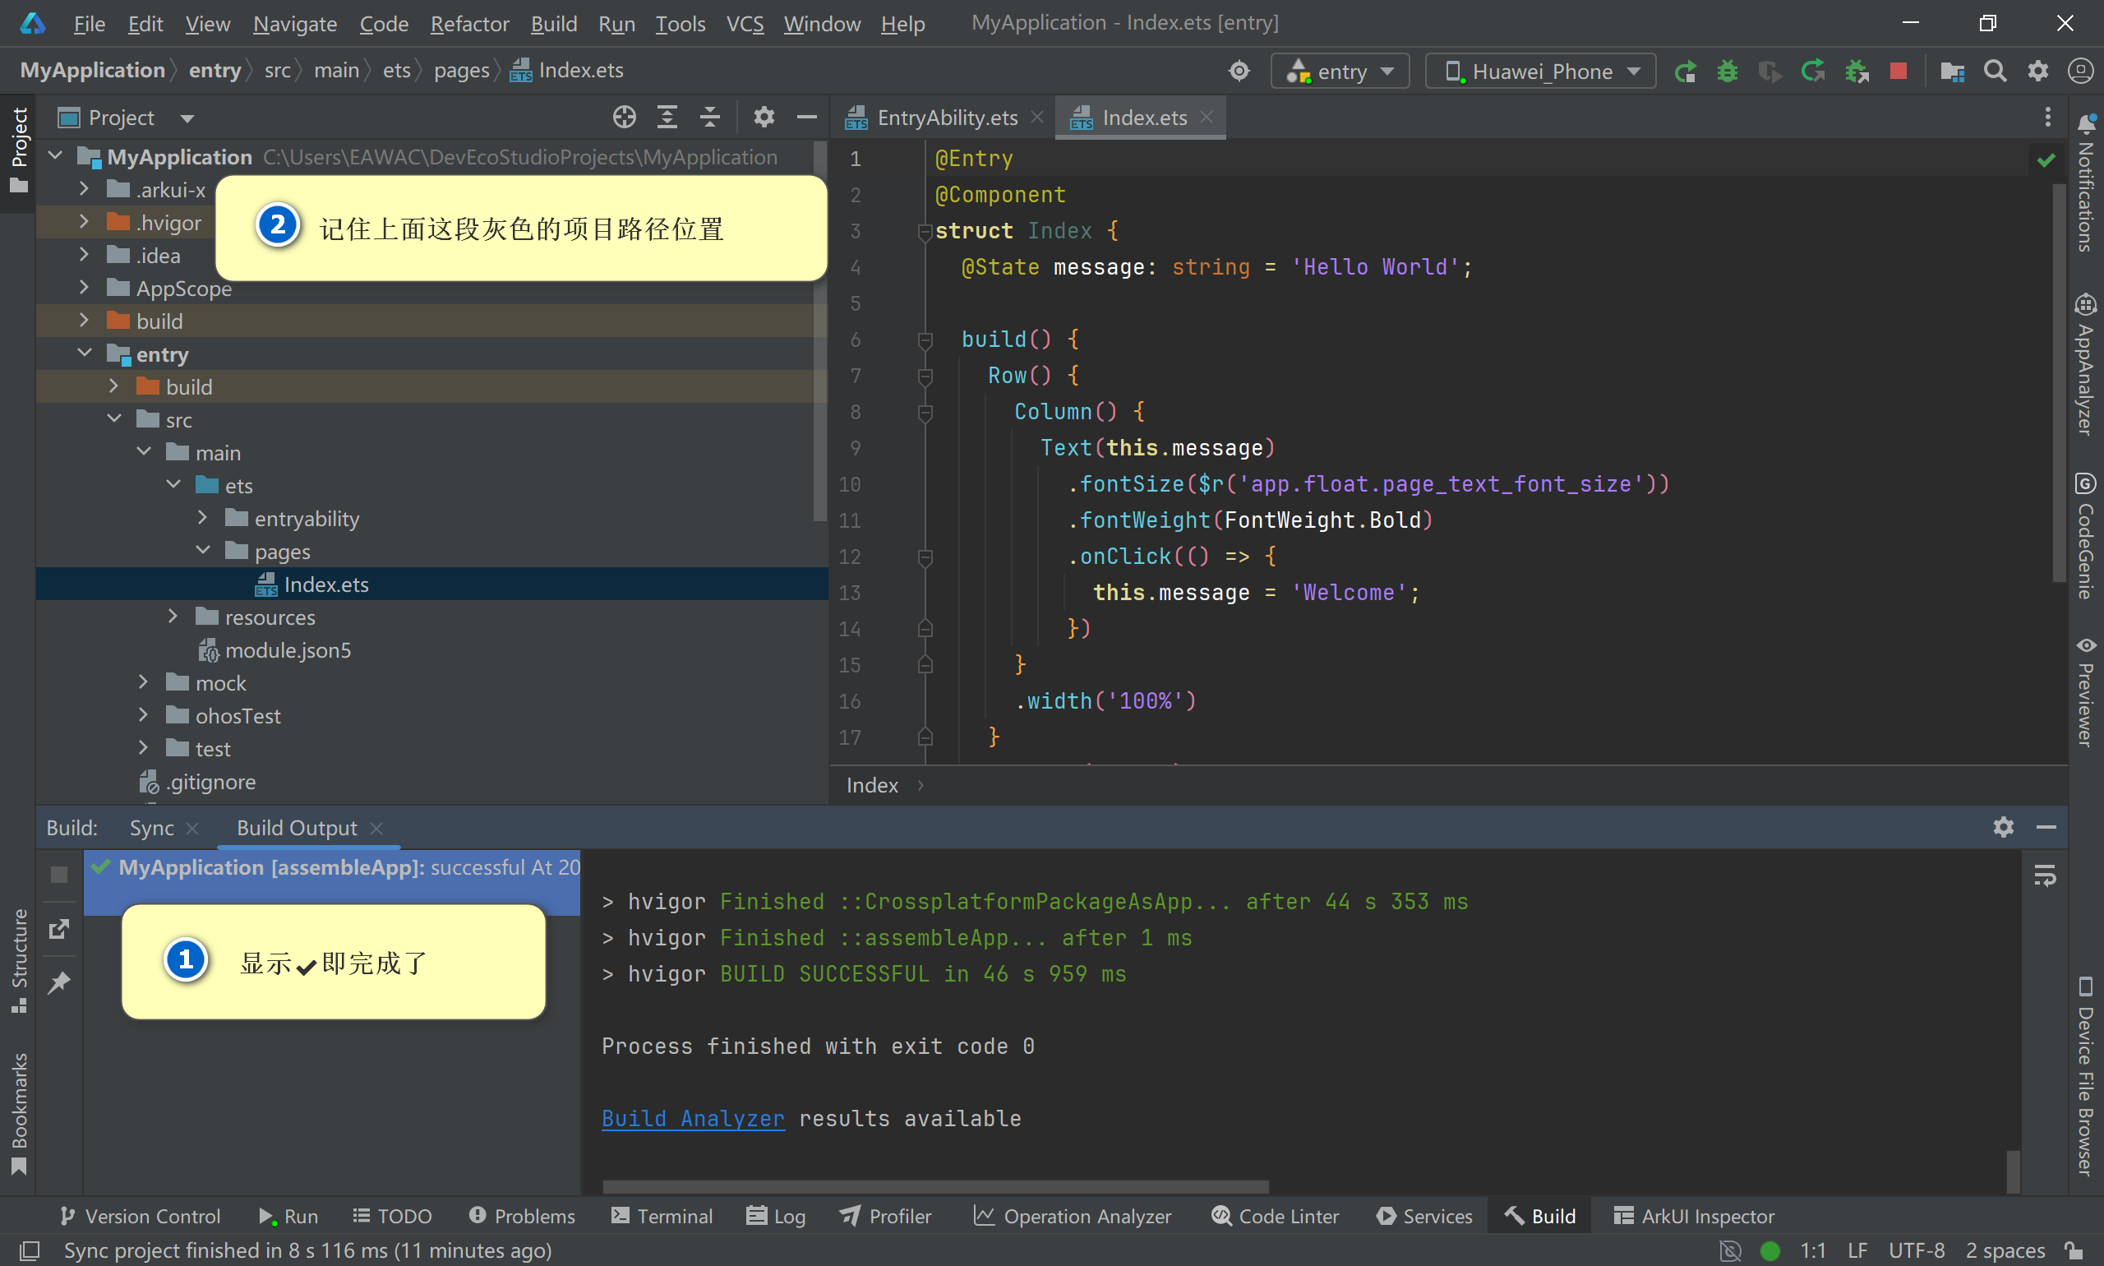This screenshot has height=1266, width=2104.
Task: Toggle read-only lock icon in status bar
Action: (2074, 1250)
